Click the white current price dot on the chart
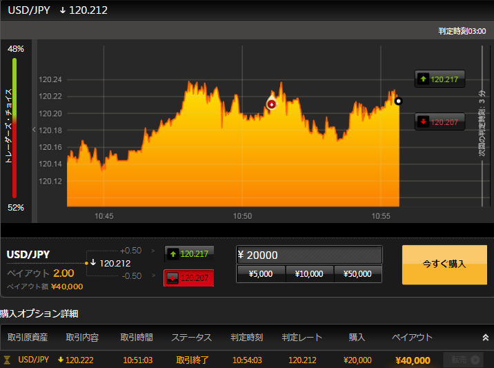 398,101
